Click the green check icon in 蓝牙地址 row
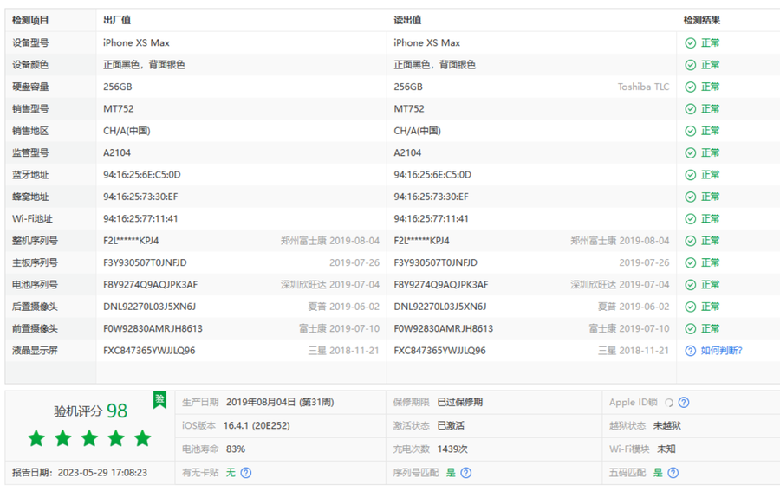This screenshot has height=498, width=780. click(691, 175)
